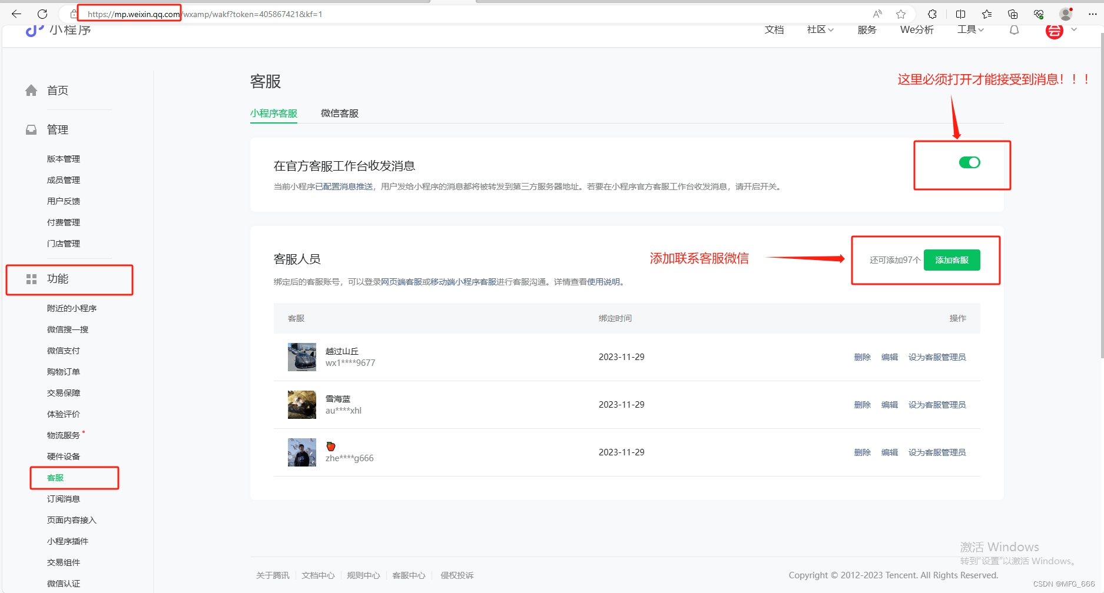Reload the page with the refresh icon
1104x593 pixels.
[x=42, y=14]
